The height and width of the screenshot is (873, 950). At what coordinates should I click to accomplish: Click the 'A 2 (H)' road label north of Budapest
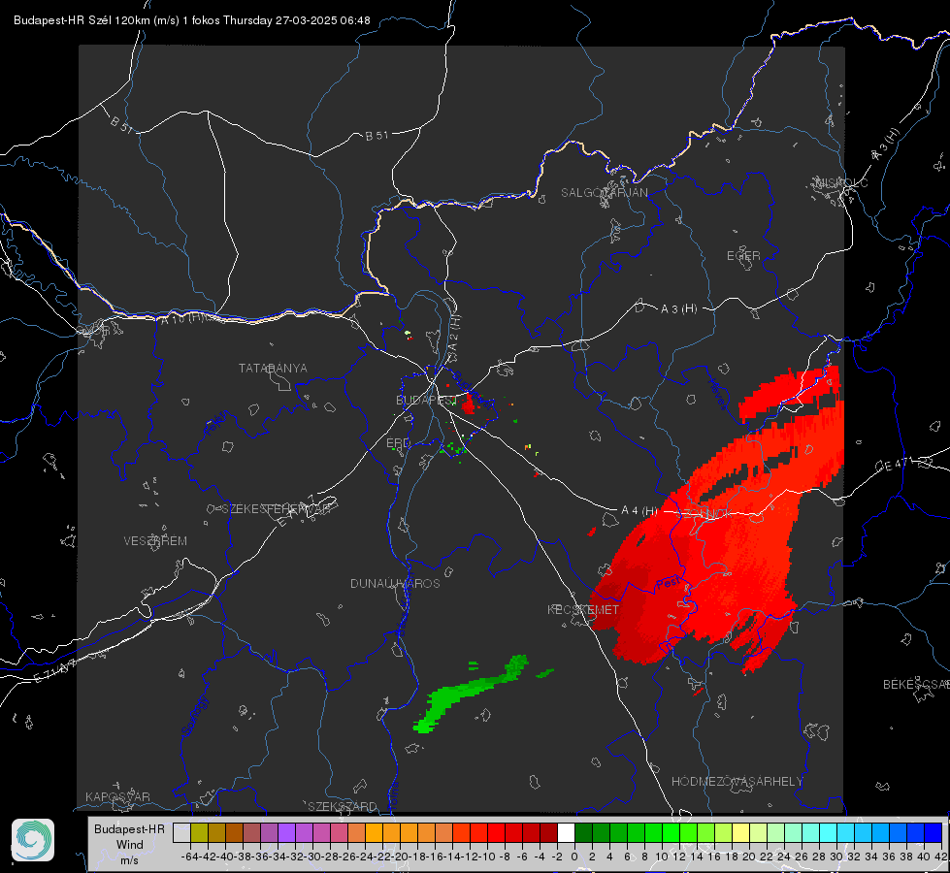(454, 335)
